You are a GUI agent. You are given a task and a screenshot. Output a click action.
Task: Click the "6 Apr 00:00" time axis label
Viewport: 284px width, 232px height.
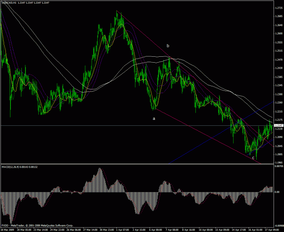click(x=155, y=230)
